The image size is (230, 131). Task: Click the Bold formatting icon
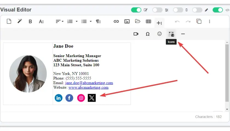(x=30, y=22)
